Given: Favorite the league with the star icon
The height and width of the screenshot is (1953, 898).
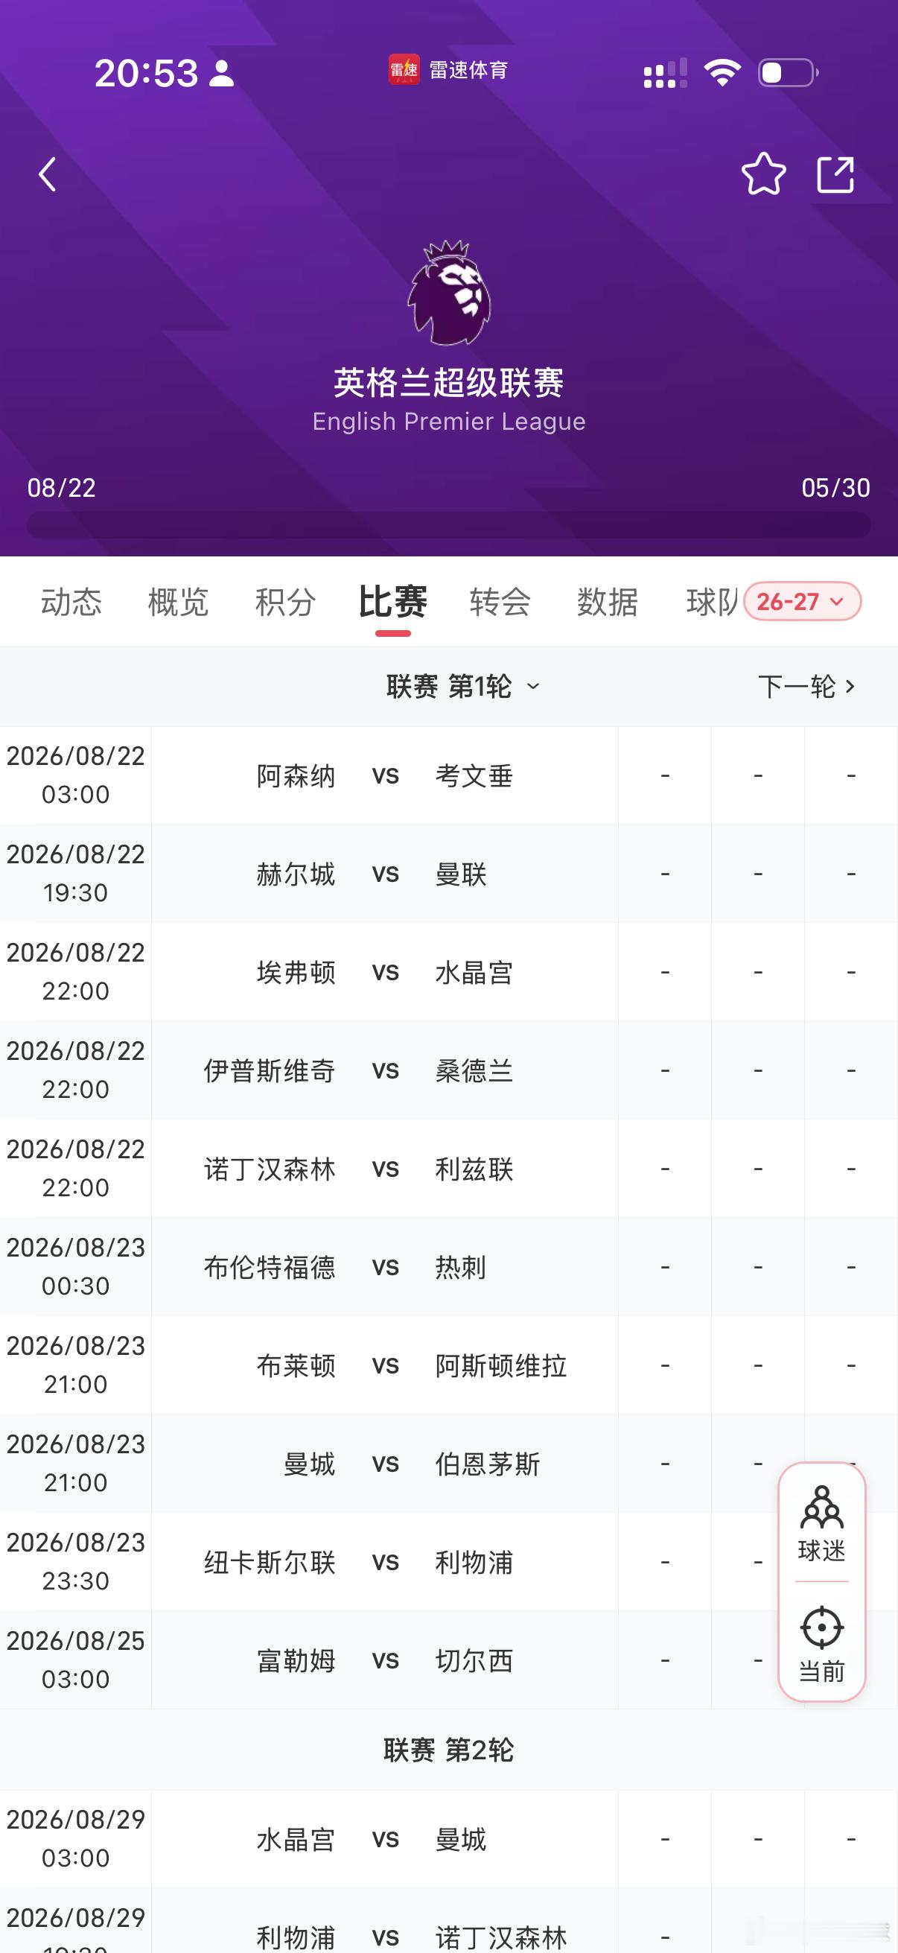Looking at the screenshot, I should (x=763, y=174).
